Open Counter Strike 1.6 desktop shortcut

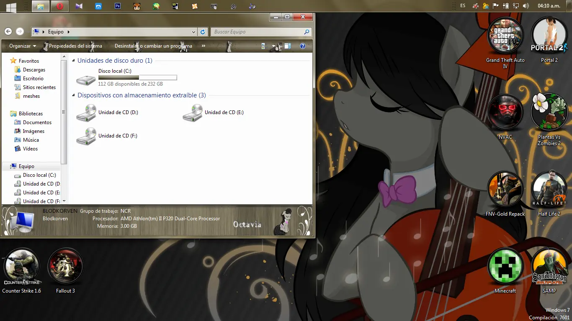[x=21, y=271]
